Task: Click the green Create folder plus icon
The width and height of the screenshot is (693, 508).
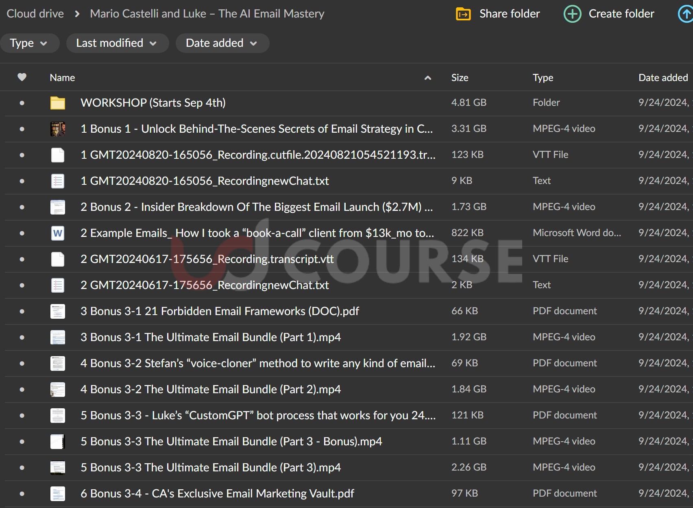Action: tap(572, 14)
